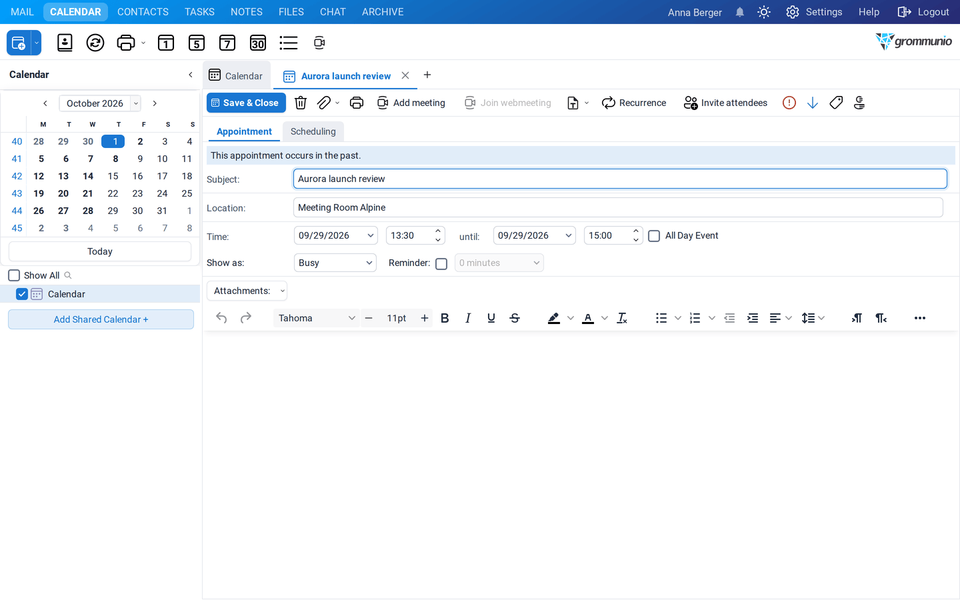
Task: Open Invite attendees
Action: tap(725, 103)
